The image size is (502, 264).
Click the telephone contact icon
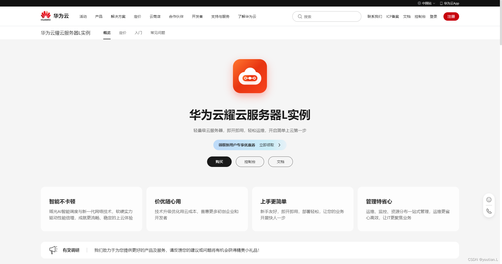pyautogui.click(x=489, y=211)
